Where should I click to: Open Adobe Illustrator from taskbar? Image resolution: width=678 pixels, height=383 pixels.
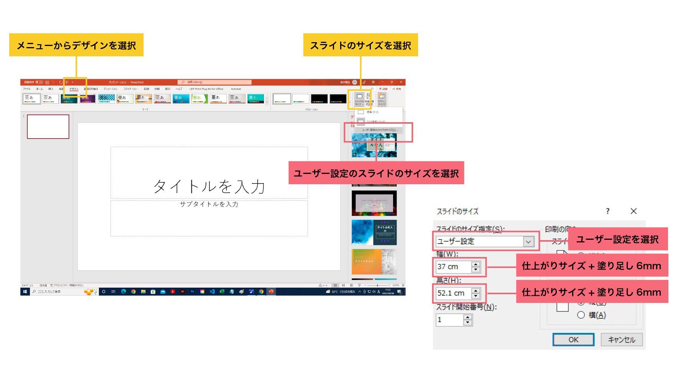click(x=183, y=291)
